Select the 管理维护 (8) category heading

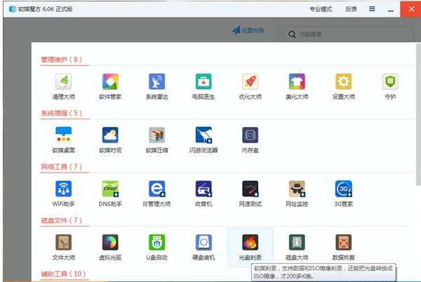(62, 60)
